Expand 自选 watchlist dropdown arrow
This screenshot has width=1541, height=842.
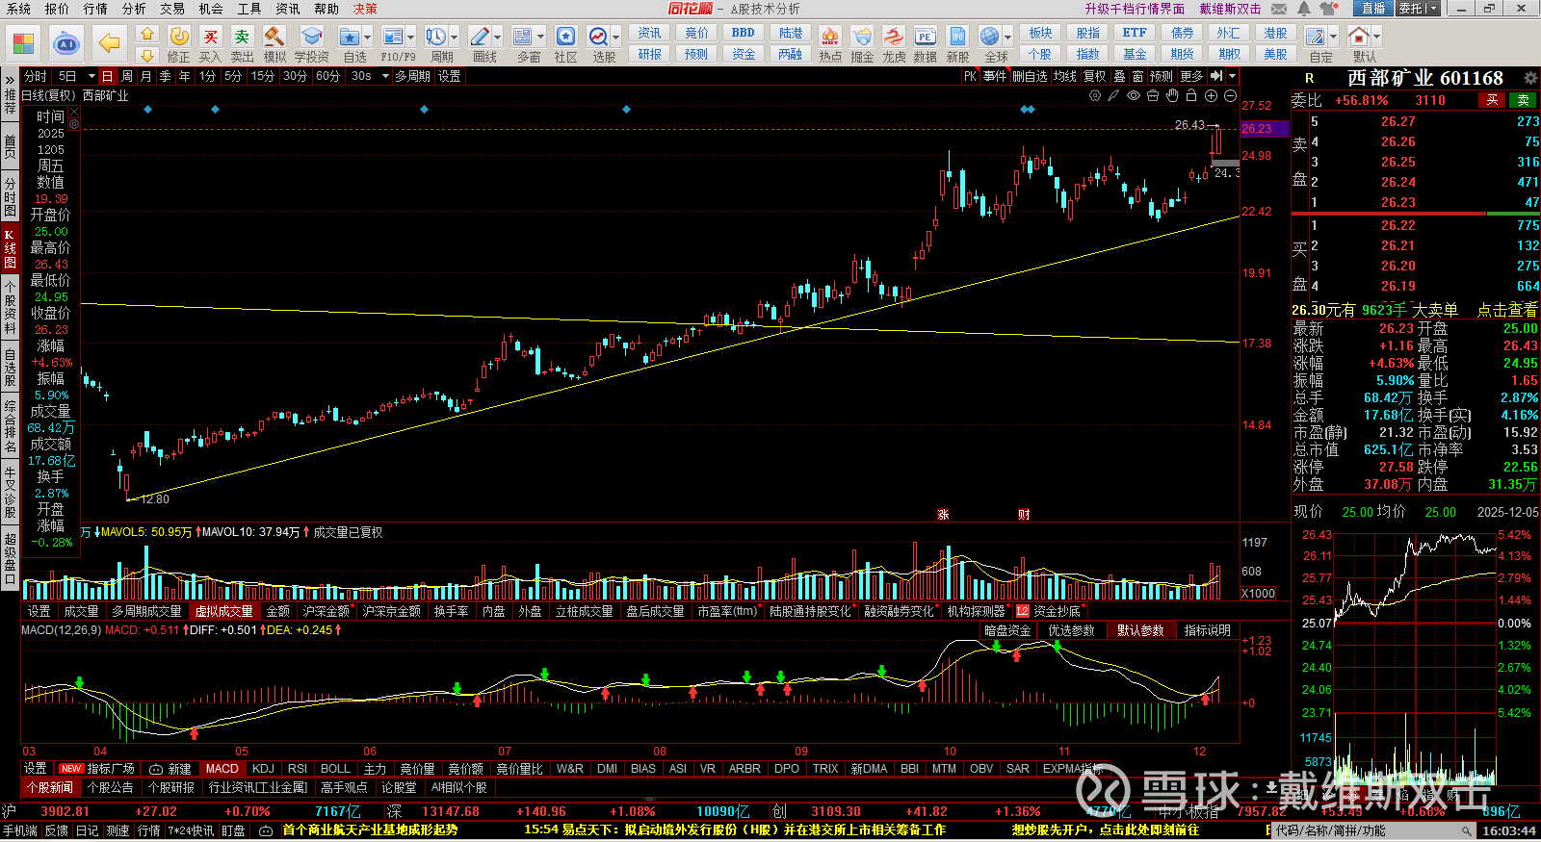367,37
